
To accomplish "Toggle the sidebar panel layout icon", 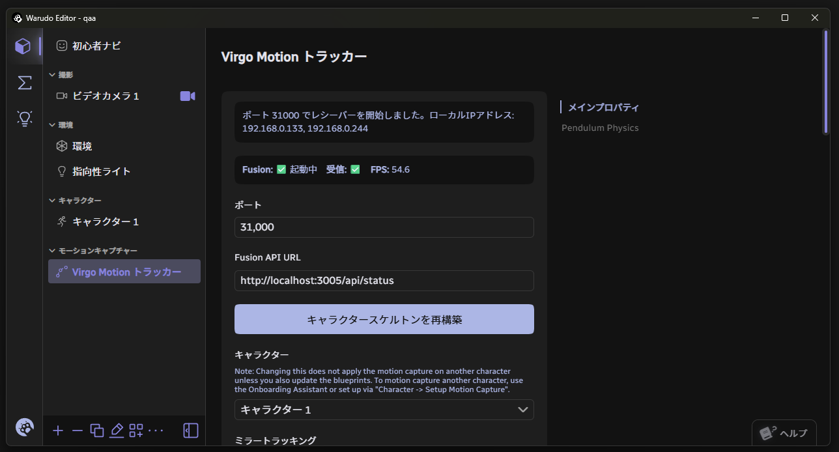I will (191, 431).
